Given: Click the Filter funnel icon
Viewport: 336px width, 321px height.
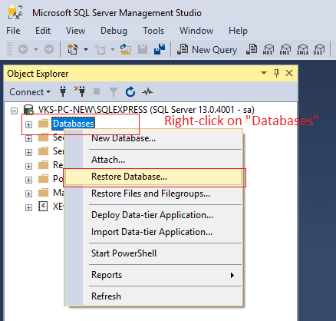Looking at the screenshot, I should click(x=114, y=91).
